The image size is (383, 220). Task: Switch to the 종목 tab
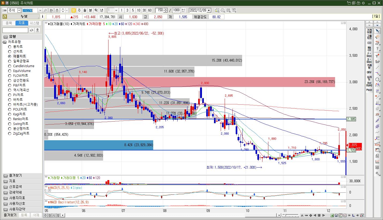[x=9, y=23]
